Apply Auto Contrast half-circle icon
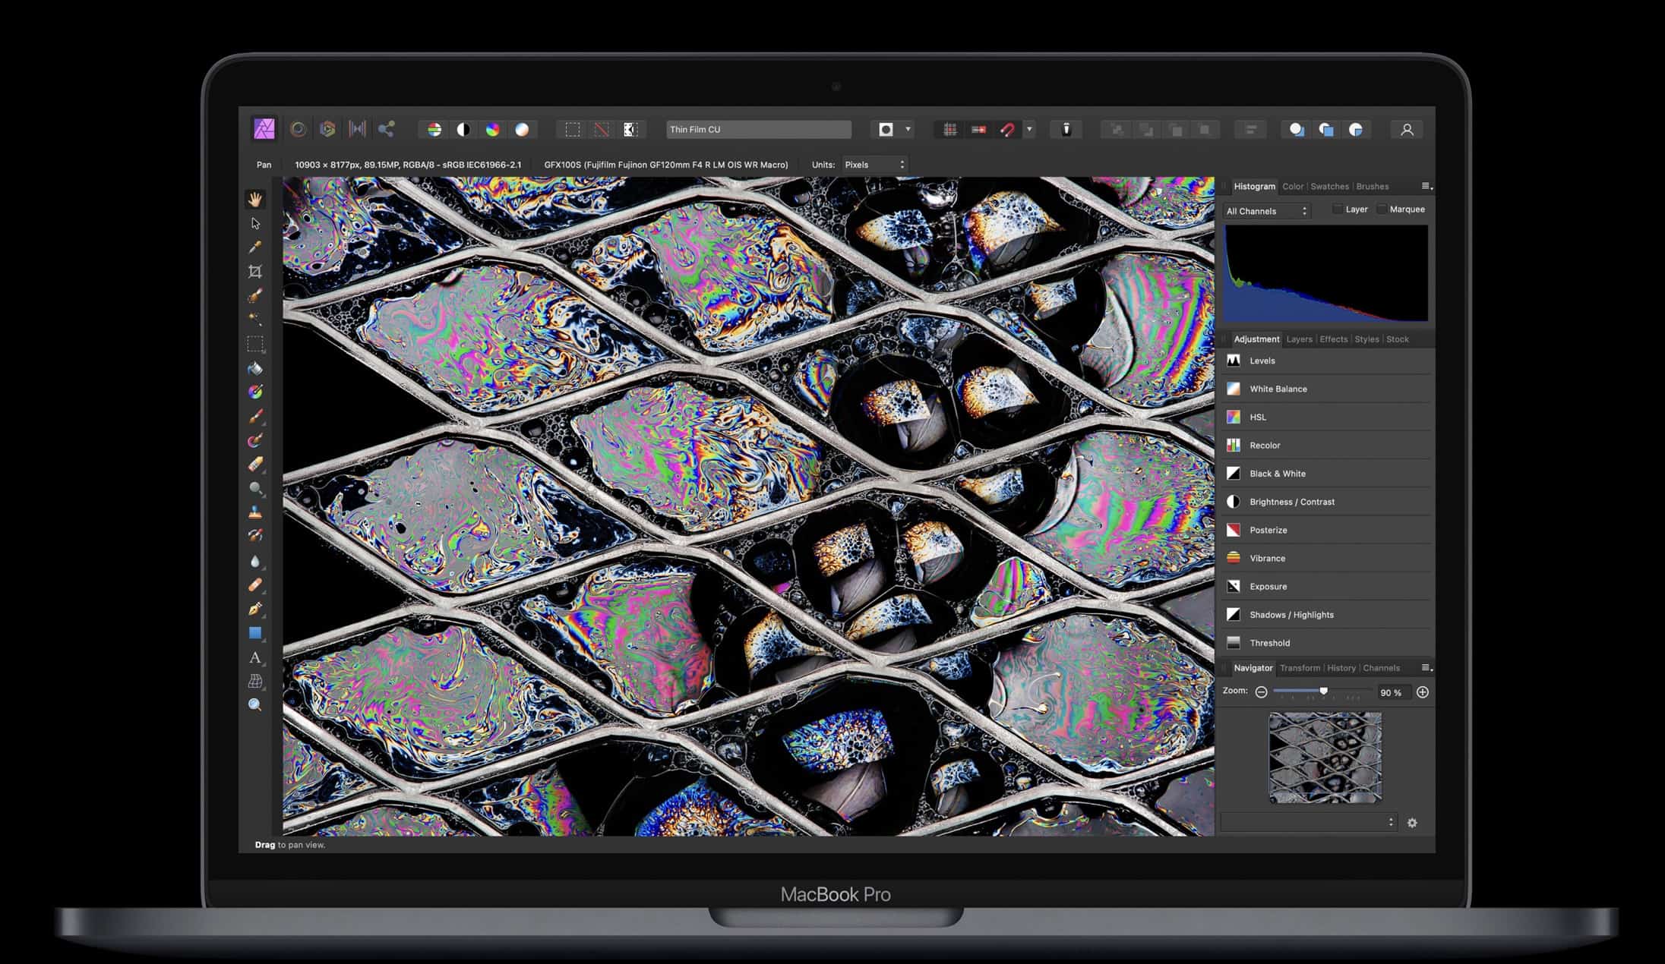 point(463,130)
